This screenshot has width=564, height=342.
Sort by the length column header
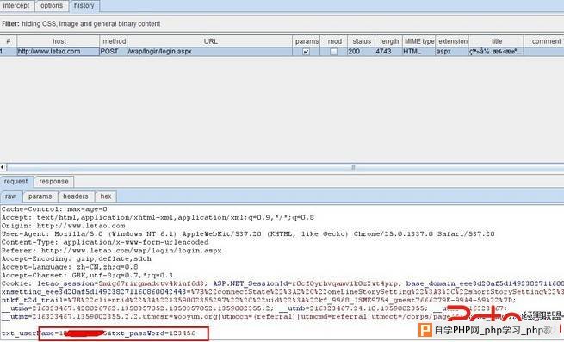tap(389, 41)
